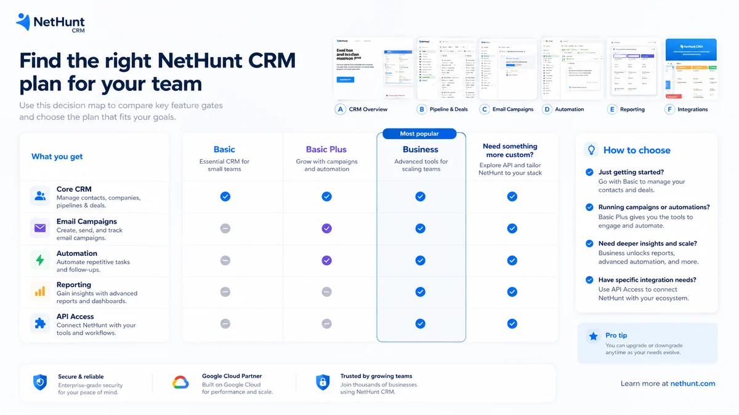Click the API Access feature title

(x=75, y=317)
